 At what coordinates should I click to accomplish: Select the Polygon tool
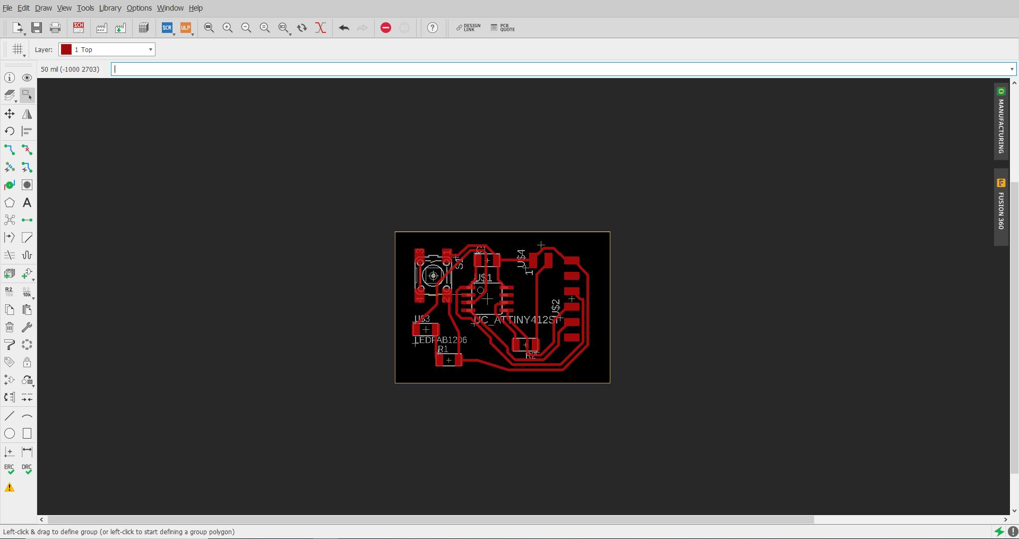(10, 203)
